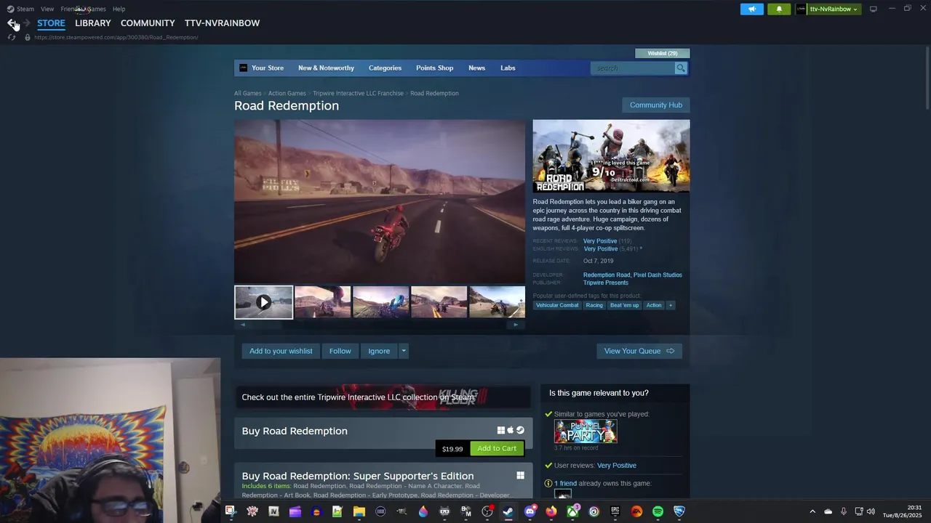This screenshot has height=523, width=931.
Task: Open the New & Noteworthy dropdown
Action: pos(326,68)
